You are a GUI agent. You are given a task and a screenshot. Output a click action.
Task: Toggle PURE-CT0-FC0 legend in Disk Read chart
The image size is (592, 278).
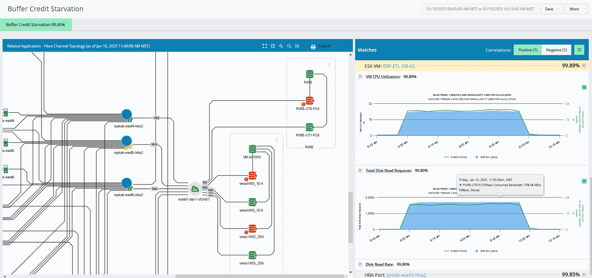click(456, 251)
